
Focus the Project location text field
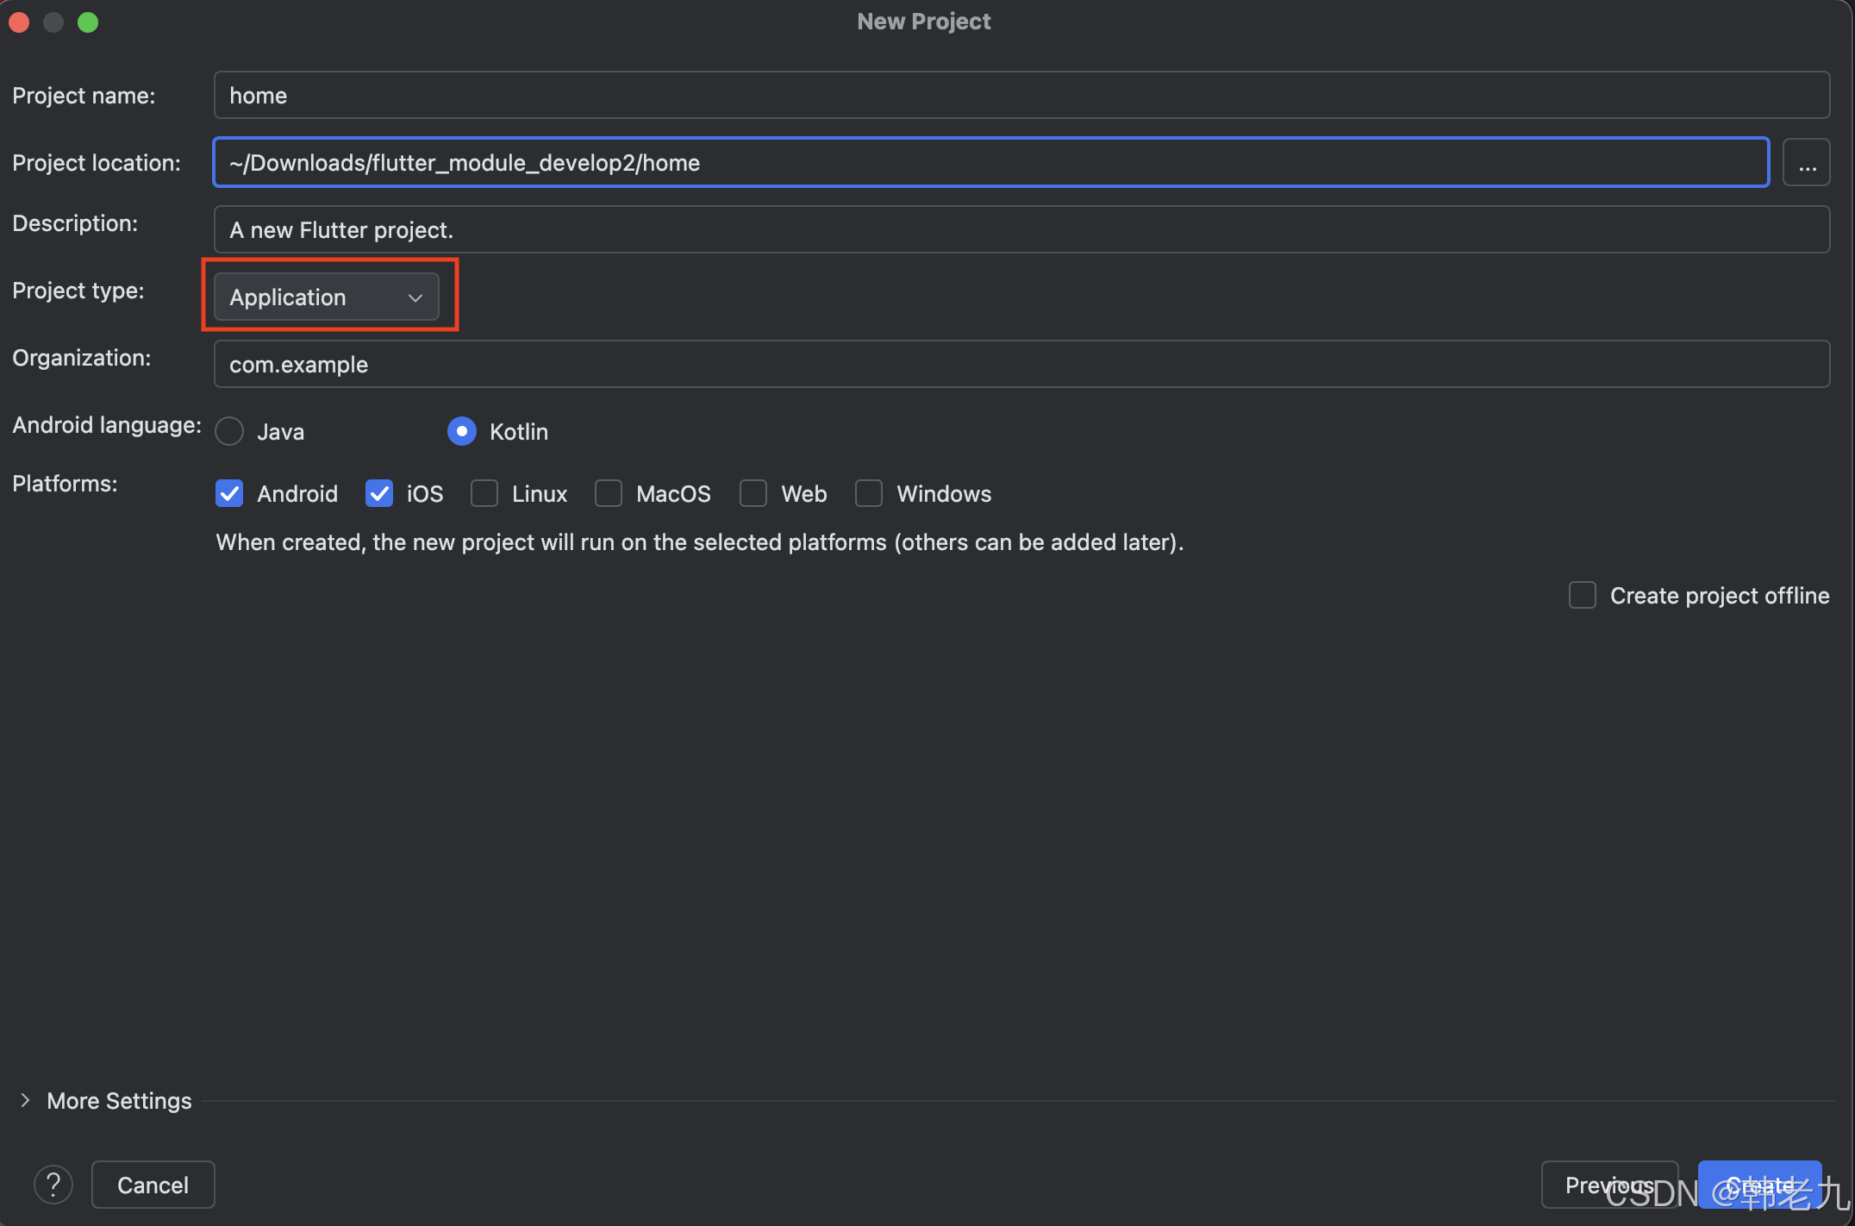point(991,163)
